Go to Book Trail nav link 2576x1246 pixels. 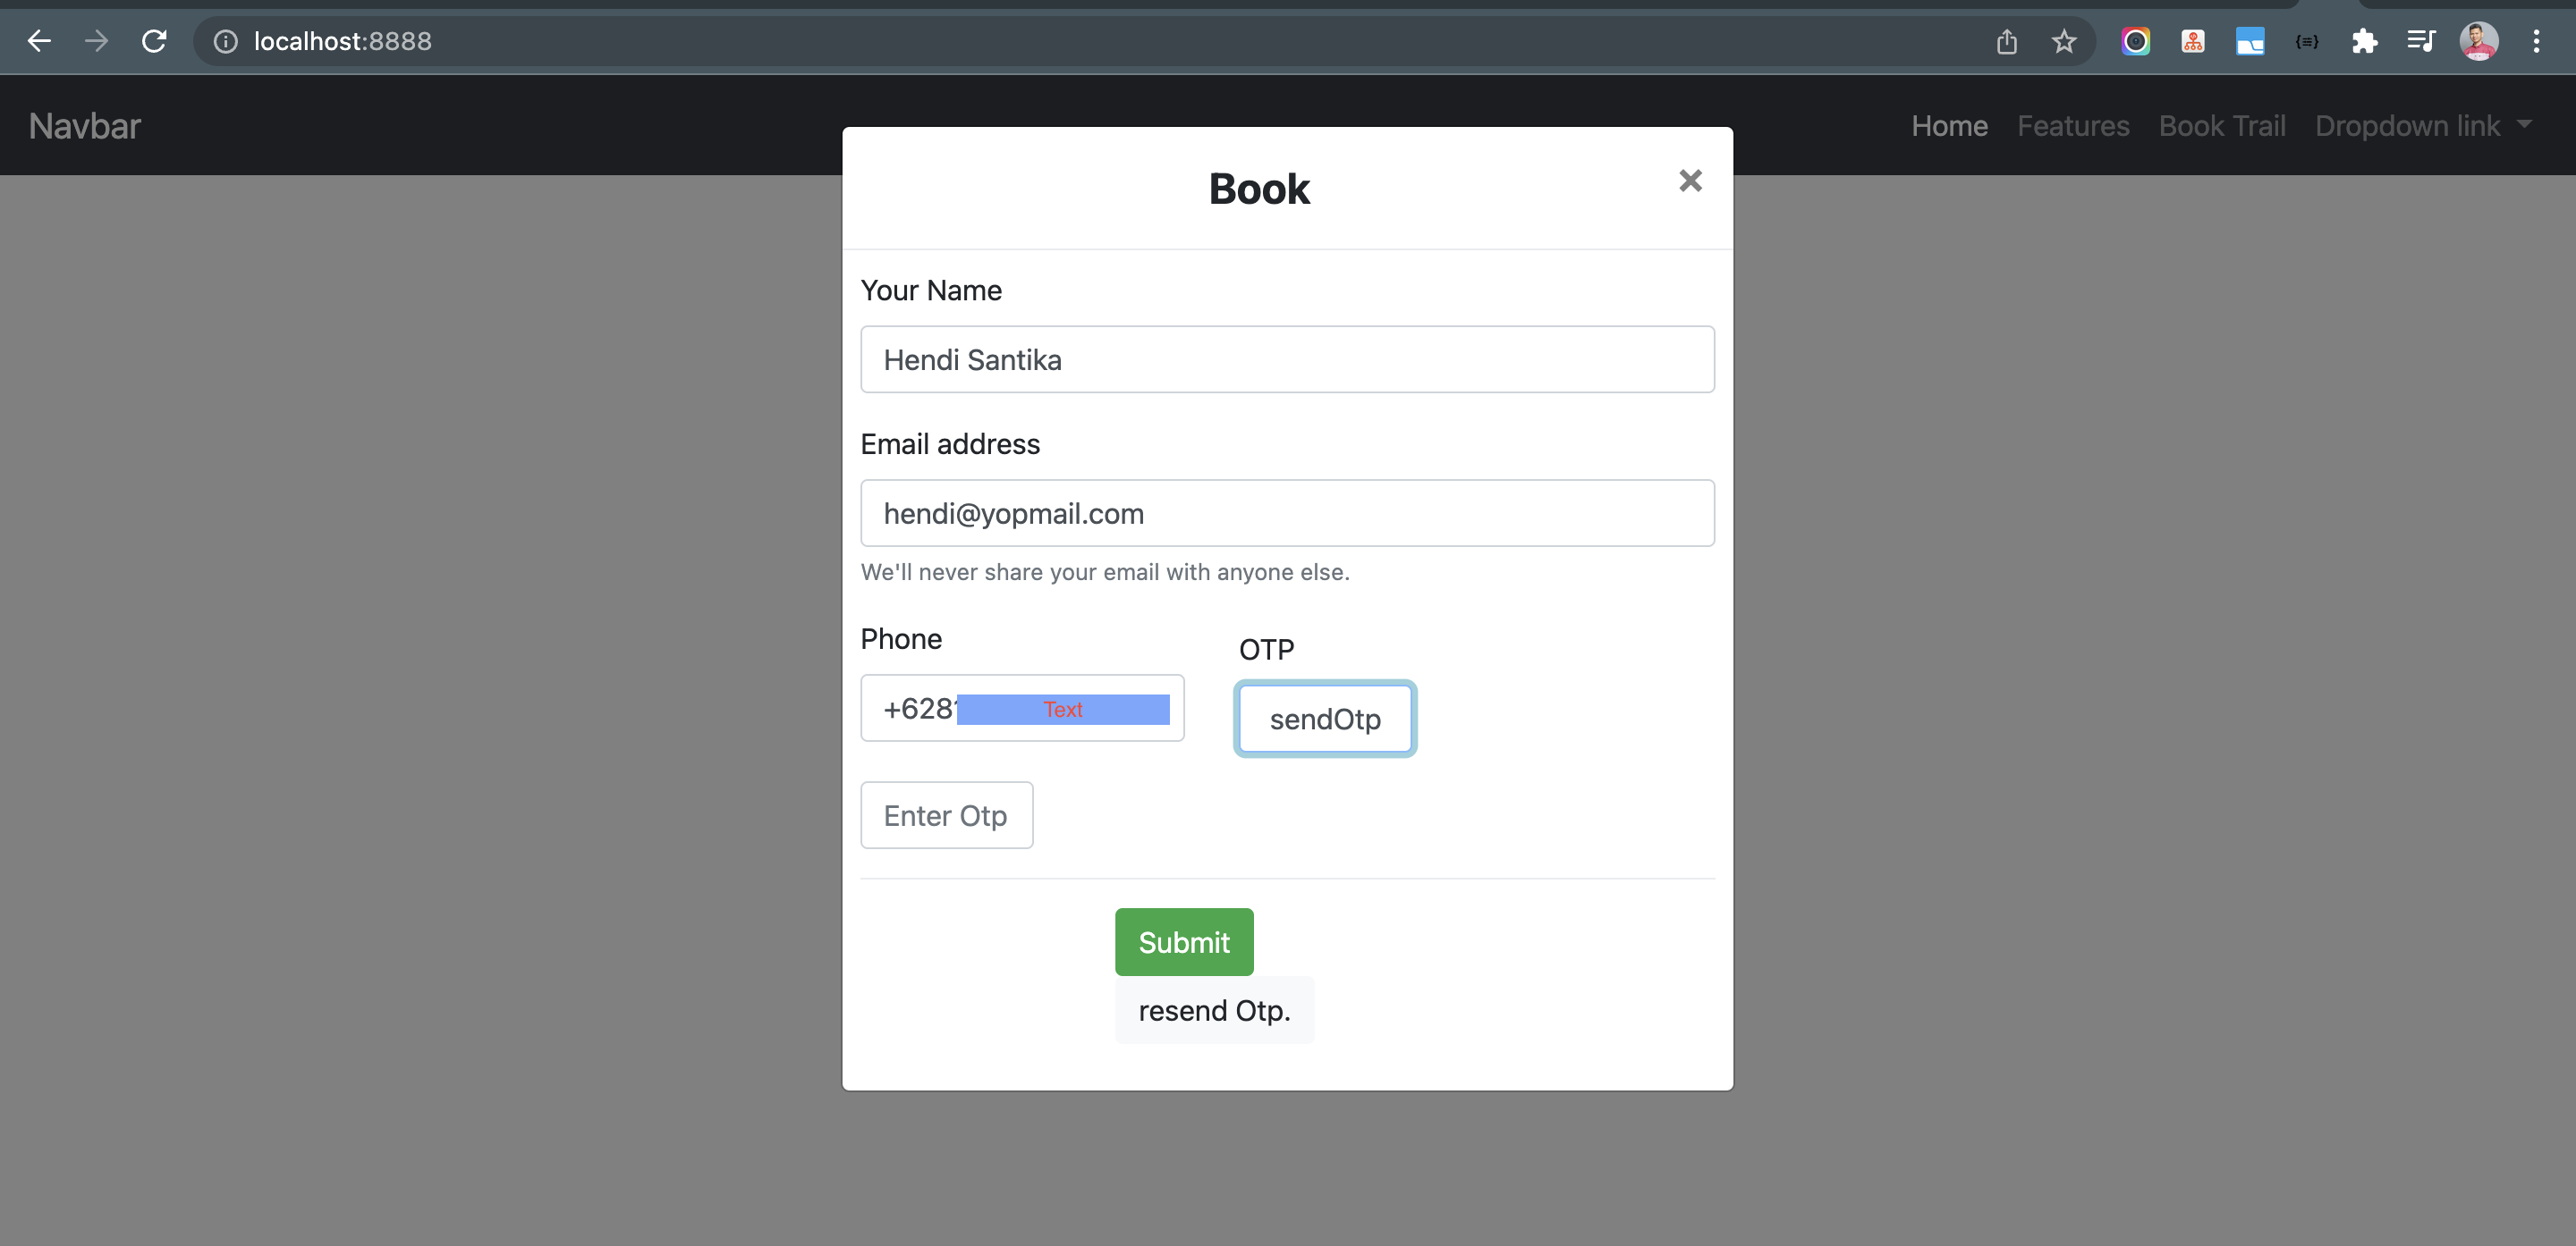click(2222, 126)
